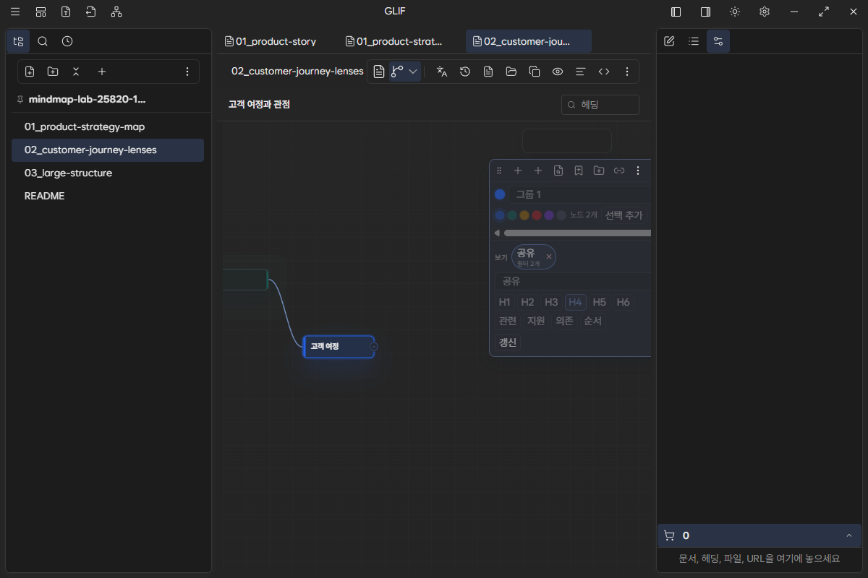
Task: Create a new file in the explorer
Action: pyautogui.click(x=30, y=72)
